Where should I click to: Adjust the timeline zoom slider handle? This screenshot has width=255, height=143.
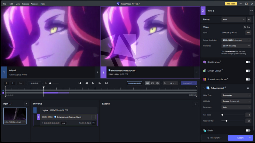(50, 83)
